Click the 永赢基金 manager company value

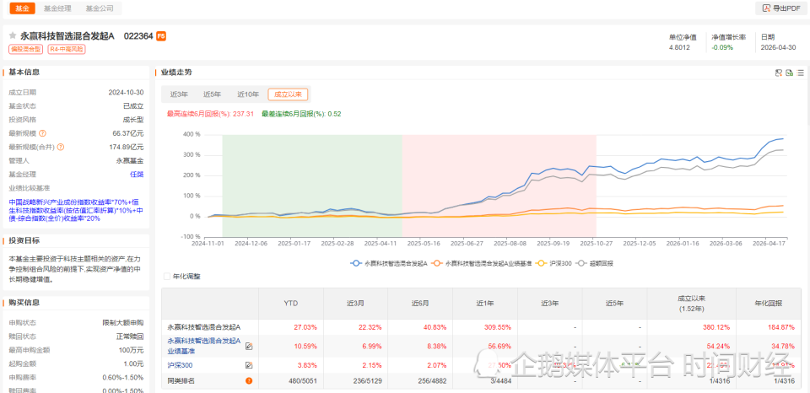[x=130, y=160]
